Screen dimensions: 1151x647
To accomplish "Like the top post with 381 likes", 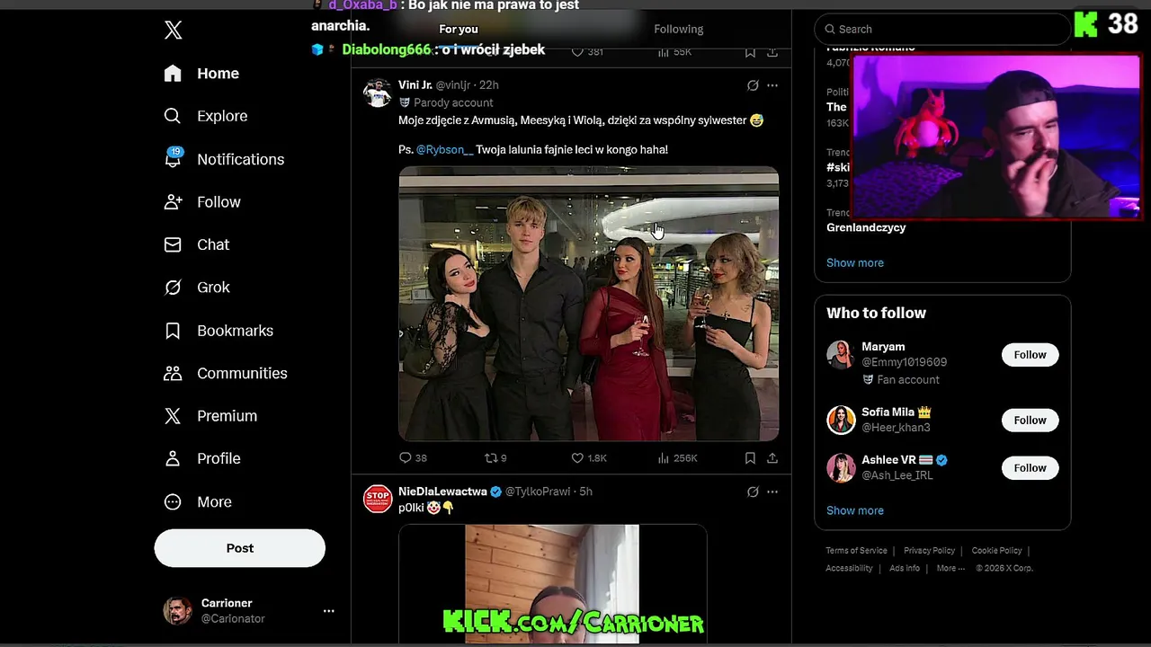I will [587, 52].
